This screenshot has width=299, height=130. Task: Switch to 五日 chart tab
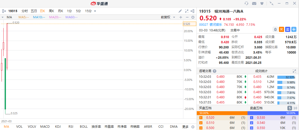[x=34, y=11]
